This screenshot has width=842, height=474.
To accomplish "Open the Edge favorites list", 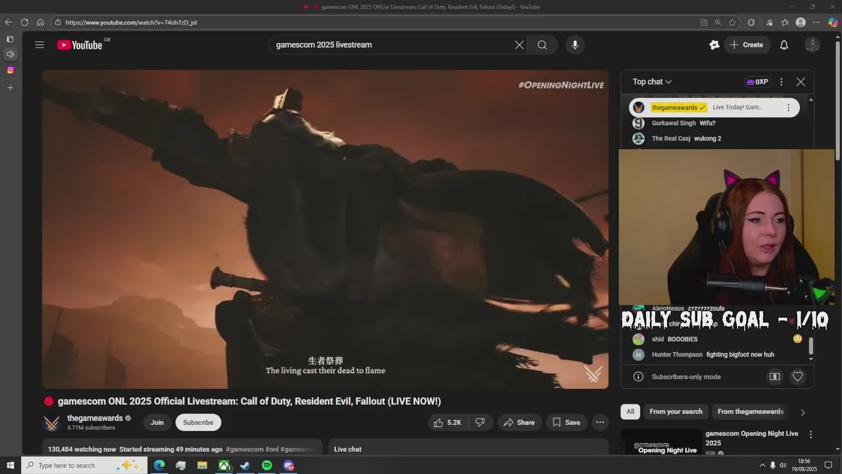I will 785,22.
